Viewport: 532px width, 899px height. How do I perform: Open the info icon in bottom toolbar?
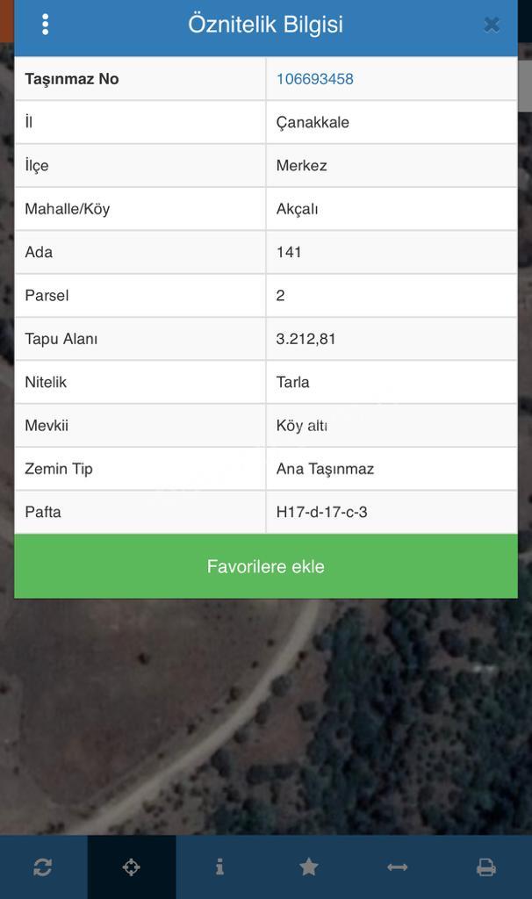[219, 867]
